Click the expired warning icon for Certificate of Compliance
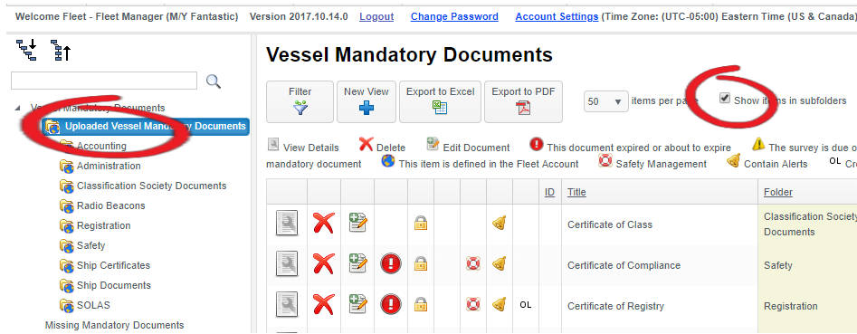The width and height of the screenshot is (857, 334). tap(391, 263)
